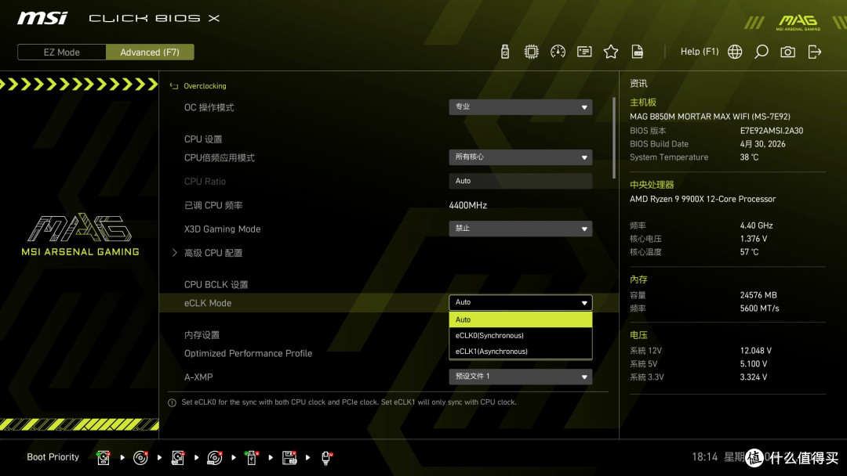
Task: Select the network cable boot device
Action: pos(326,458)
